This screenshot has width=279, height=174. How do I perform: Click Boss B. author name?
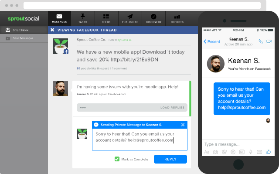126,40
